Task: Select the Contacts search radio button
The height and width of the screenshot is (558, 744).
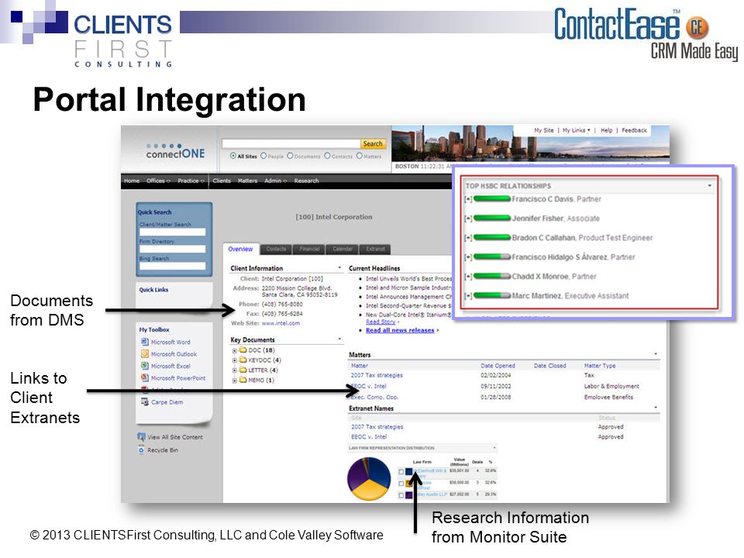Action: click(x=327, y=156)
